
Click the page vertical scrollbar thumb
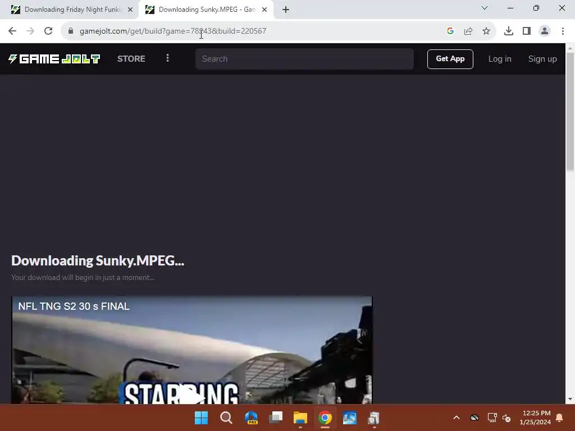571,112
